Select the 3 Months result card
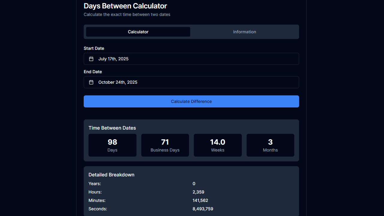 tap(270, 145)
